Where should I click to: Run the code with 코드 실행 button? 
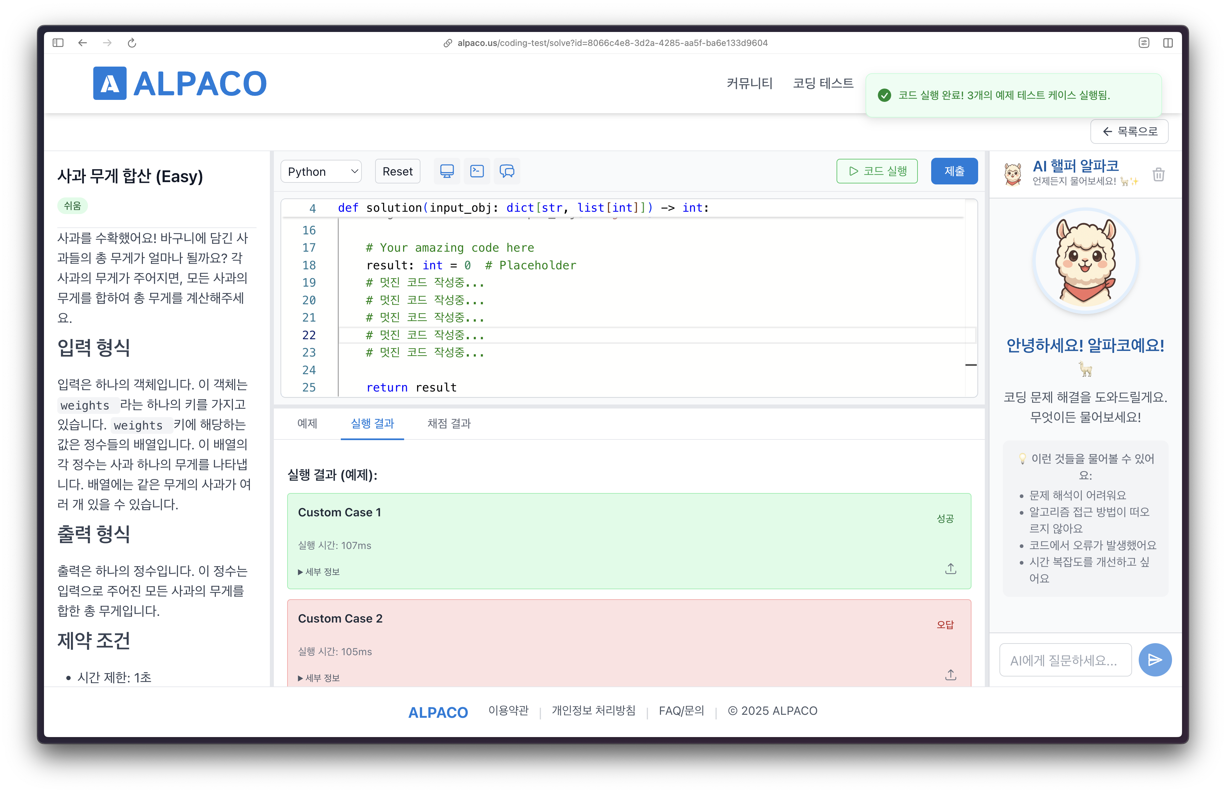point(877,171)
